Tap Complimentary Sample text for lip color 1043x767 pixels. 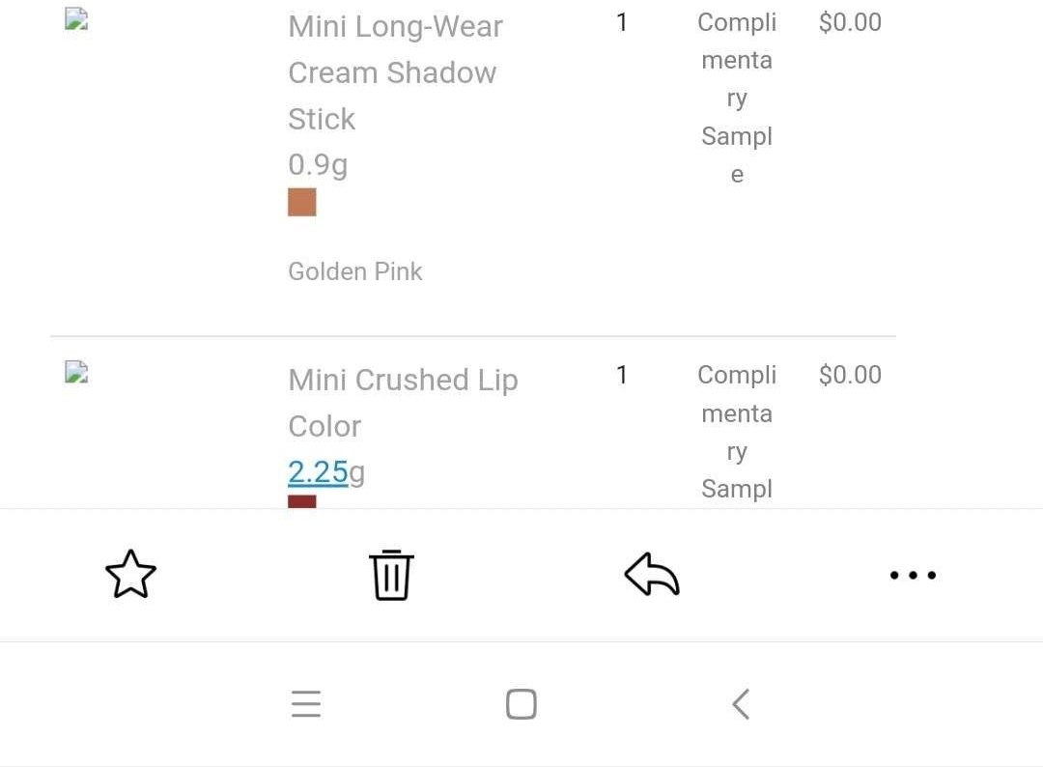coord(737,432)
